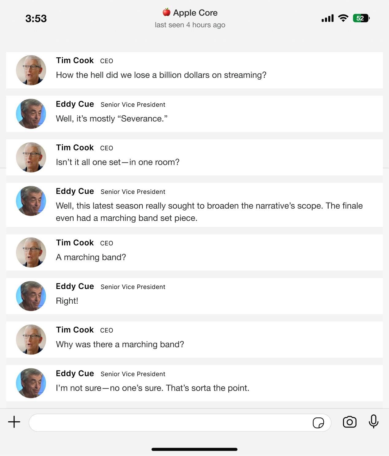
Task: Select the message about broadening narrative's scope
Action: (209, 212)
